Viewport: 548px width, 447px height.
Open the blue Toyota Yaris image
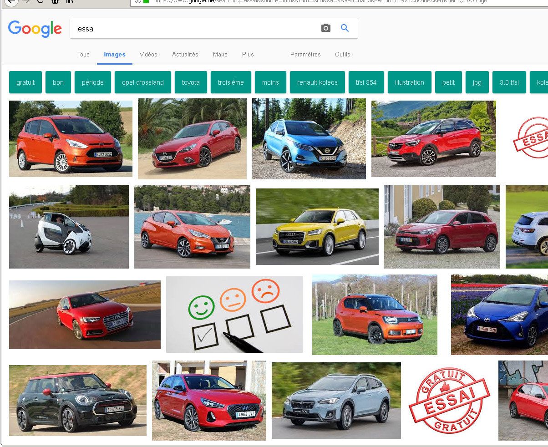(x=499, y=315)
